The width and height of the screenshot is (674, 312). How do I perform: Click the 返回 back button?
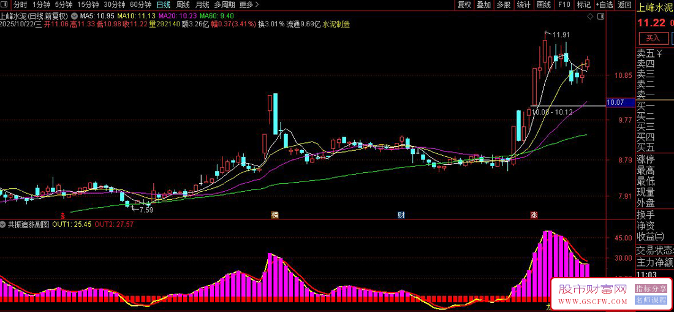[x=624, y=5]
